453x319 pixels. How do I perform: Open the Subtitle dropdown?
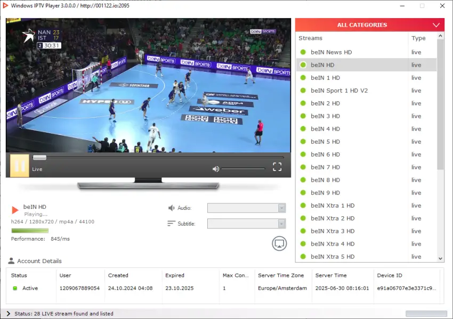click(246, 224)
